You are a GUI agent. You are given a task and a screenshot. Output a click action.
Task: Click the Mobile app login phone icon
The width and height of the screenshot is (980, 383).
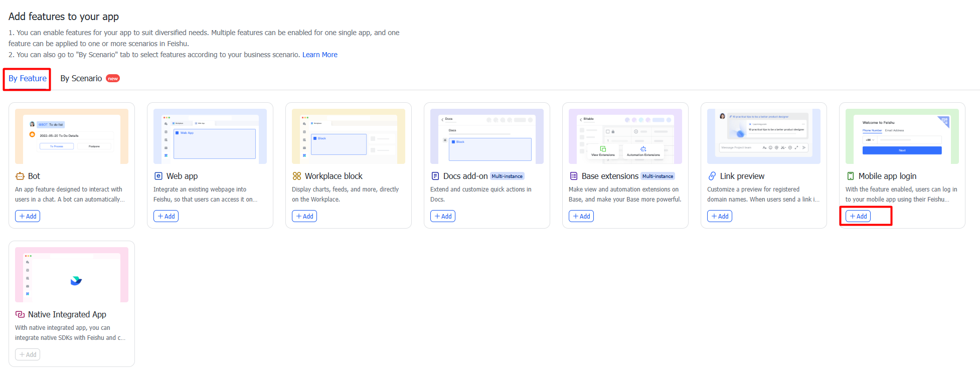click(851, 176)
